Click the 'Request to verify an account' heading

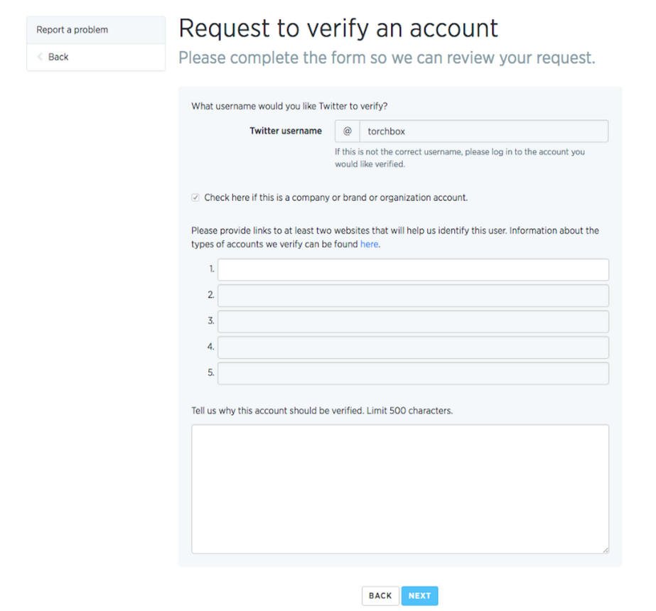(338, 28)
